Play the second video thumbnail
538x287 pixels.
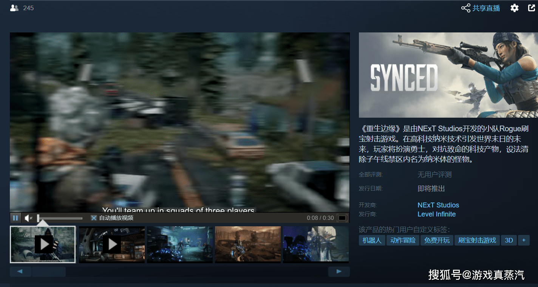tap(112, 244)
